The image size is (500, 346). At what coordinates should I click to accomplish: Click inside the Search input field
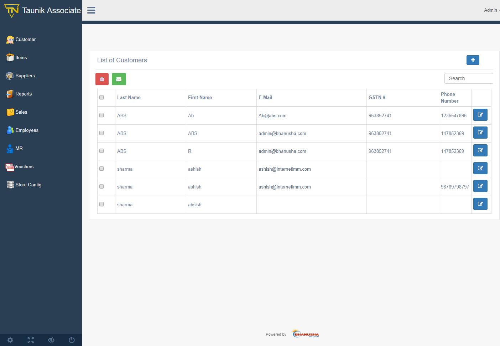pyautogui.click(x=468, y=78)
